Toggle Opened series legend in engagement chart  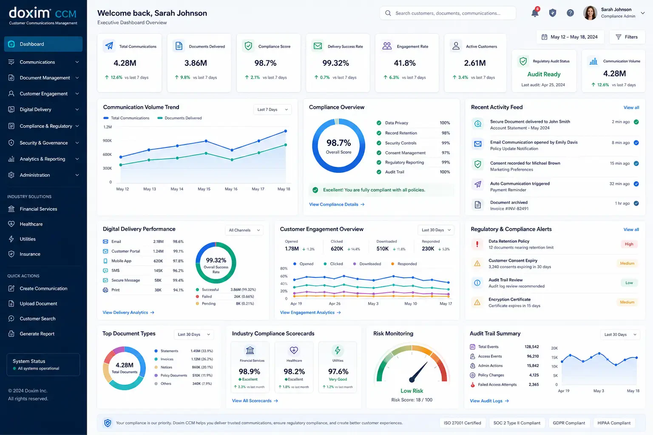point(303,264)
